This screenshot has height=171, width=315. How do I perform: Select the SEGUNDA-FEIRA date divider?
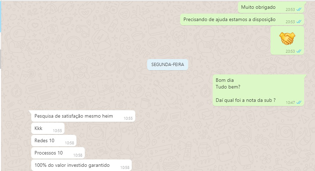(x=167, y=65)
